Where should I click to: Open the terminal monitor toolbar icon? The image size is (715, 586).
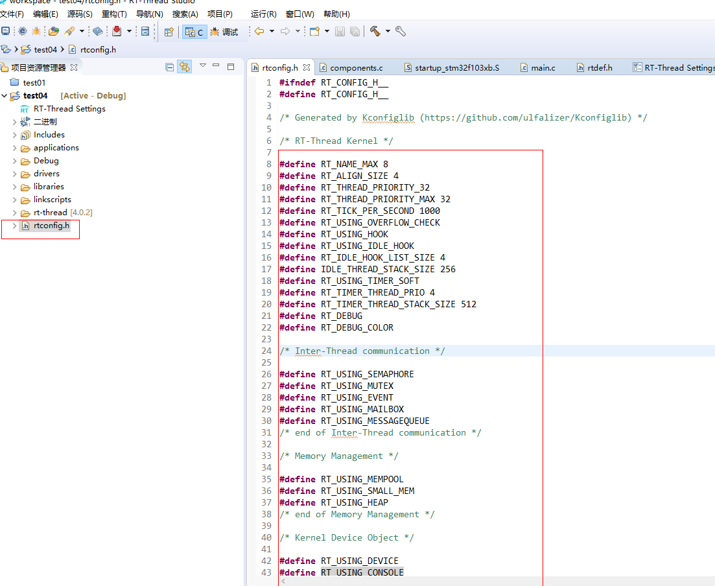tap(5, 31)
